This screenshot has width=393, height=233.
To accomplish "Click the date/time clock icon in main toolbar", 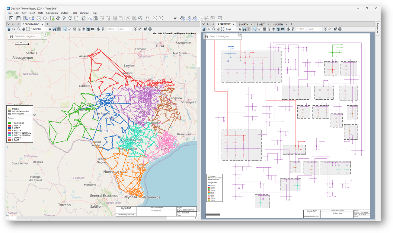I will point(39,18).
